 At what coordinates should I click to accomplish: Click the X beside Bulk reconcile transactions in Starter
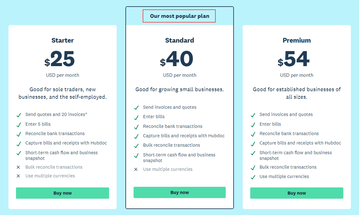click(x=18, y=167)
